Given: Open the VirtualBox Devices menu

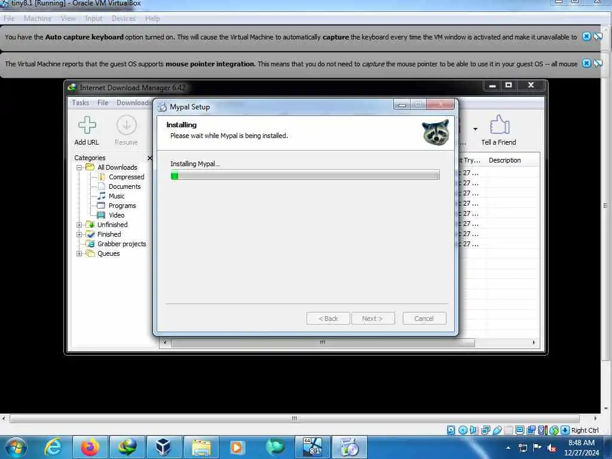Looking at the screenshot, I should coord(123,19).
